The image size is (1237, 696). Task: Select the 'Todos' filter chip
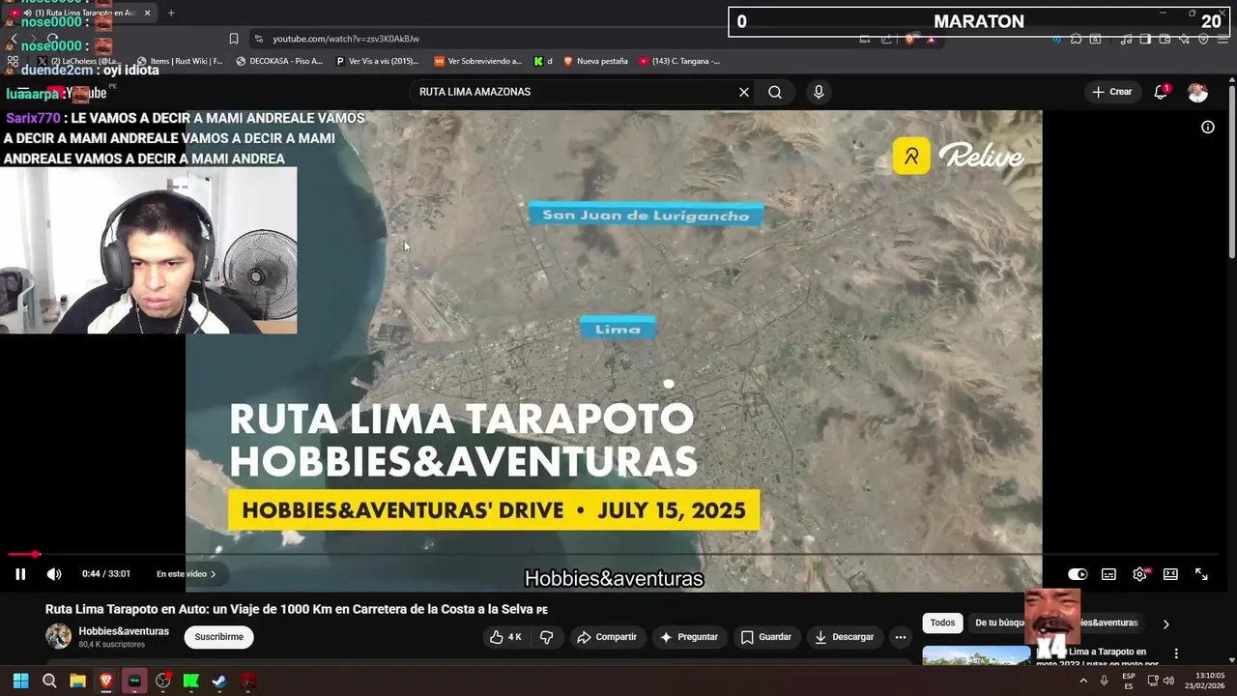(x=942, y=623)
